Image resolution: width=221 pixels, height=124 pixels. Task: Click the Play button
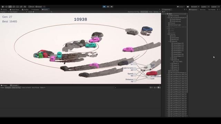pos(104,7)
